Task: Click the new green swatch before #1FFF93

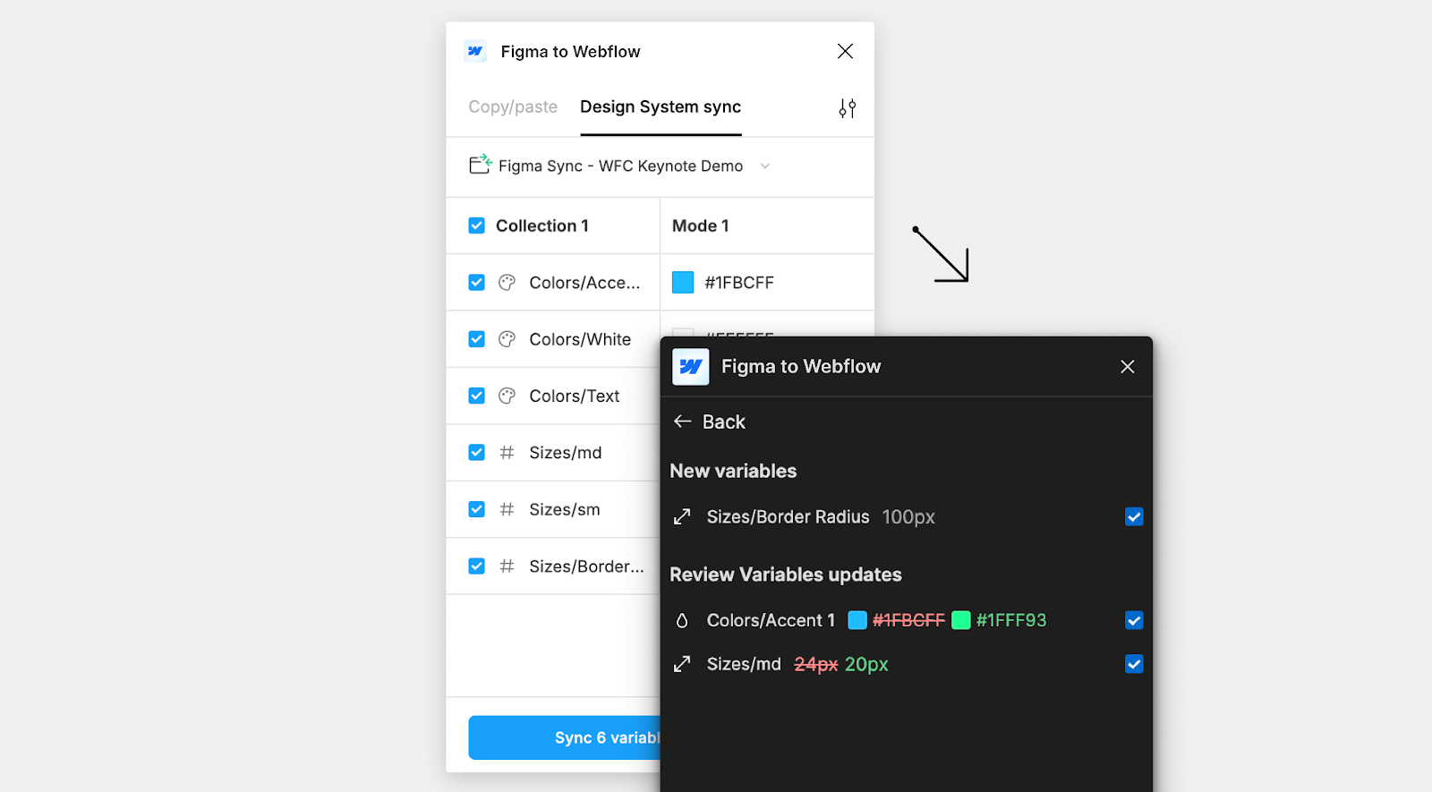Action: tap(961, 620)
